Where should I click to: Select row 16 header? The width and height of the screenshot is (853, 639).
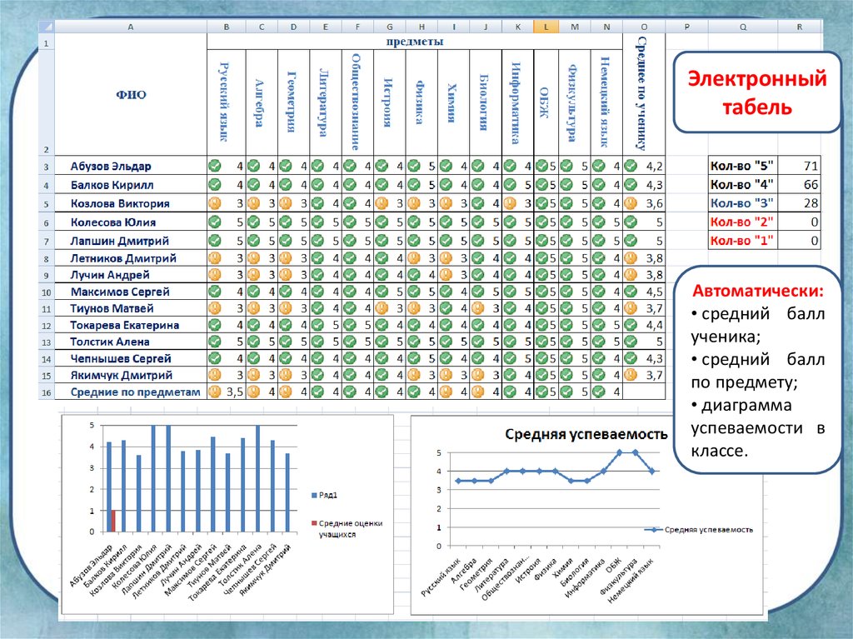[47, 392]
